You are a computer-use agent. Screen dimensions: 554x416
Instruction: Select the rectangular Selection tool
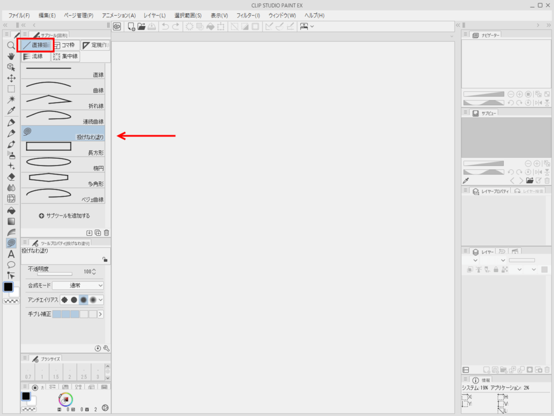coord(11,89)
